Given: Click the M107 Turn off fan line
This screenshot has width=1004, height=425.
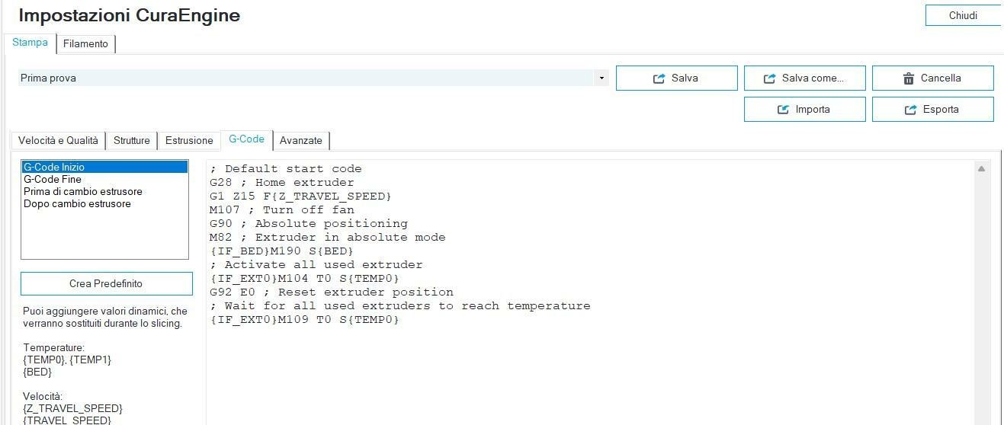Looking at the screenshot, I should pos(282,209).
